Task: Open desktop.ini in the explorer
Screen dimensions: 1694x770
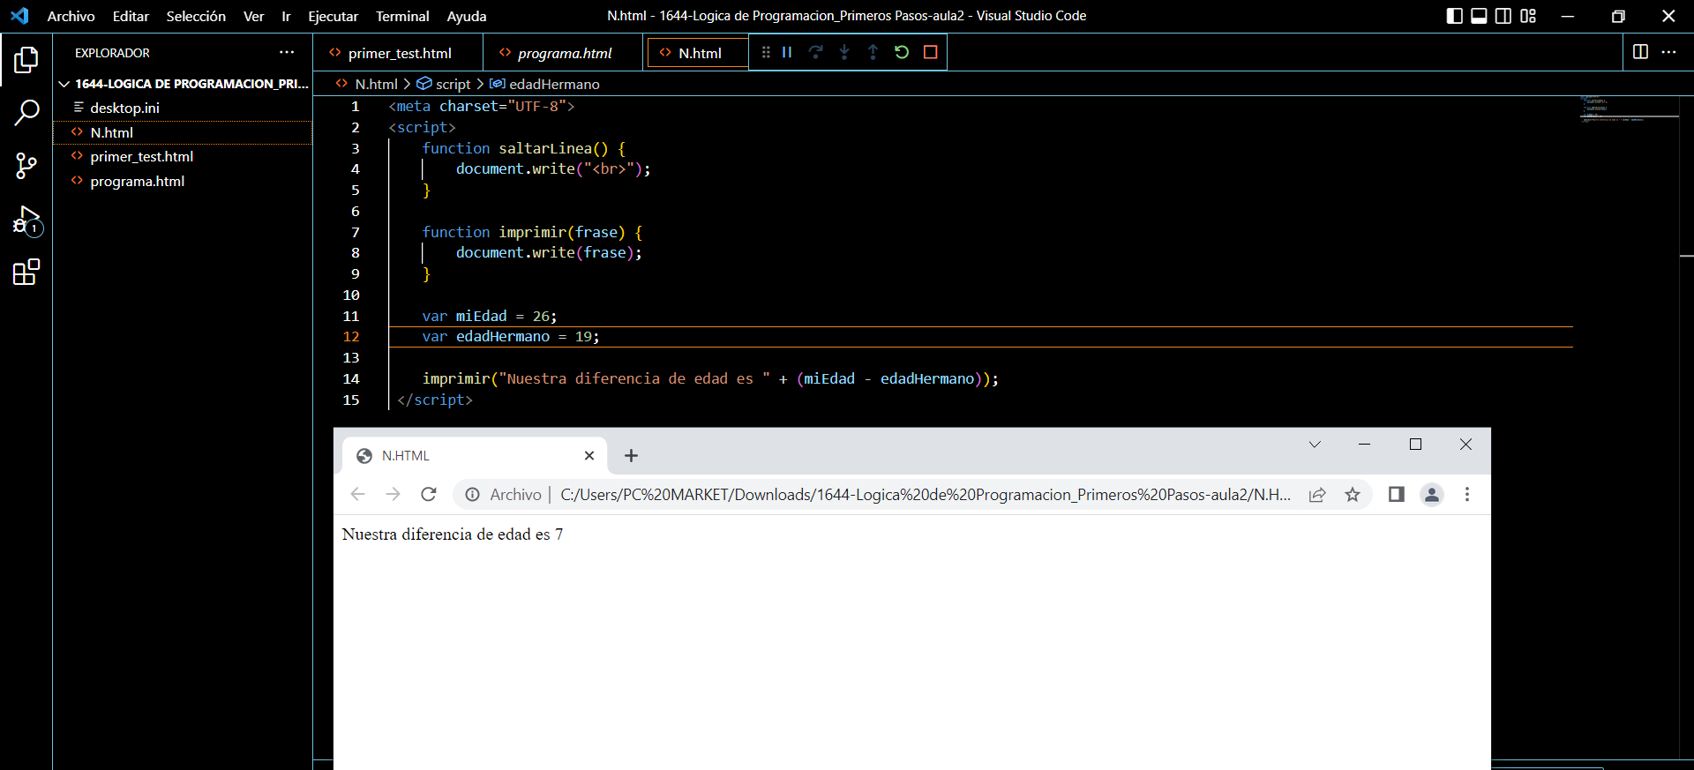Action: coord(183,108)
